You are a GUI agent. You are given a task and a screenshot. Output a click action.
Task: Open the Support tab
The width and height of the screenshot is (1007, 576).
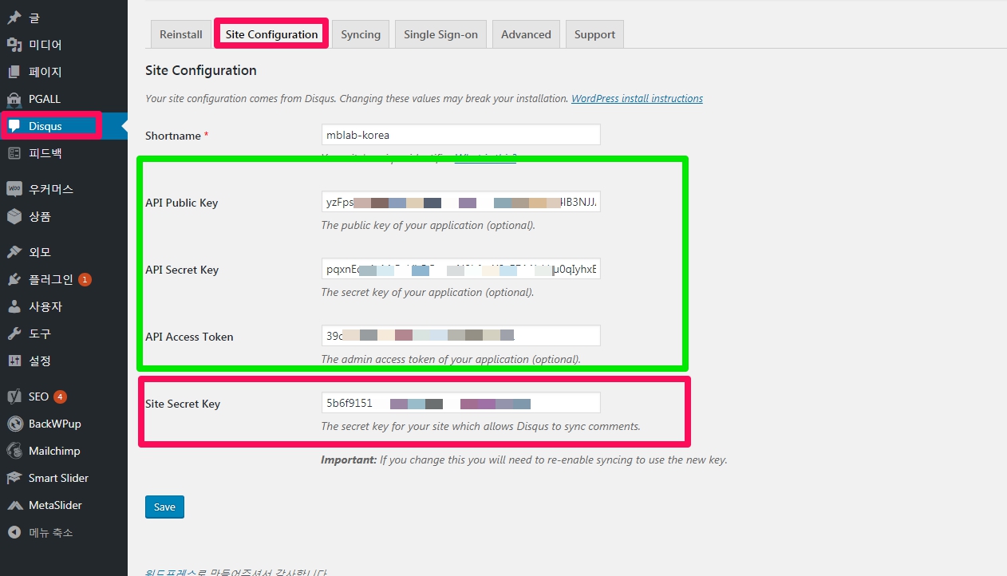594,34
